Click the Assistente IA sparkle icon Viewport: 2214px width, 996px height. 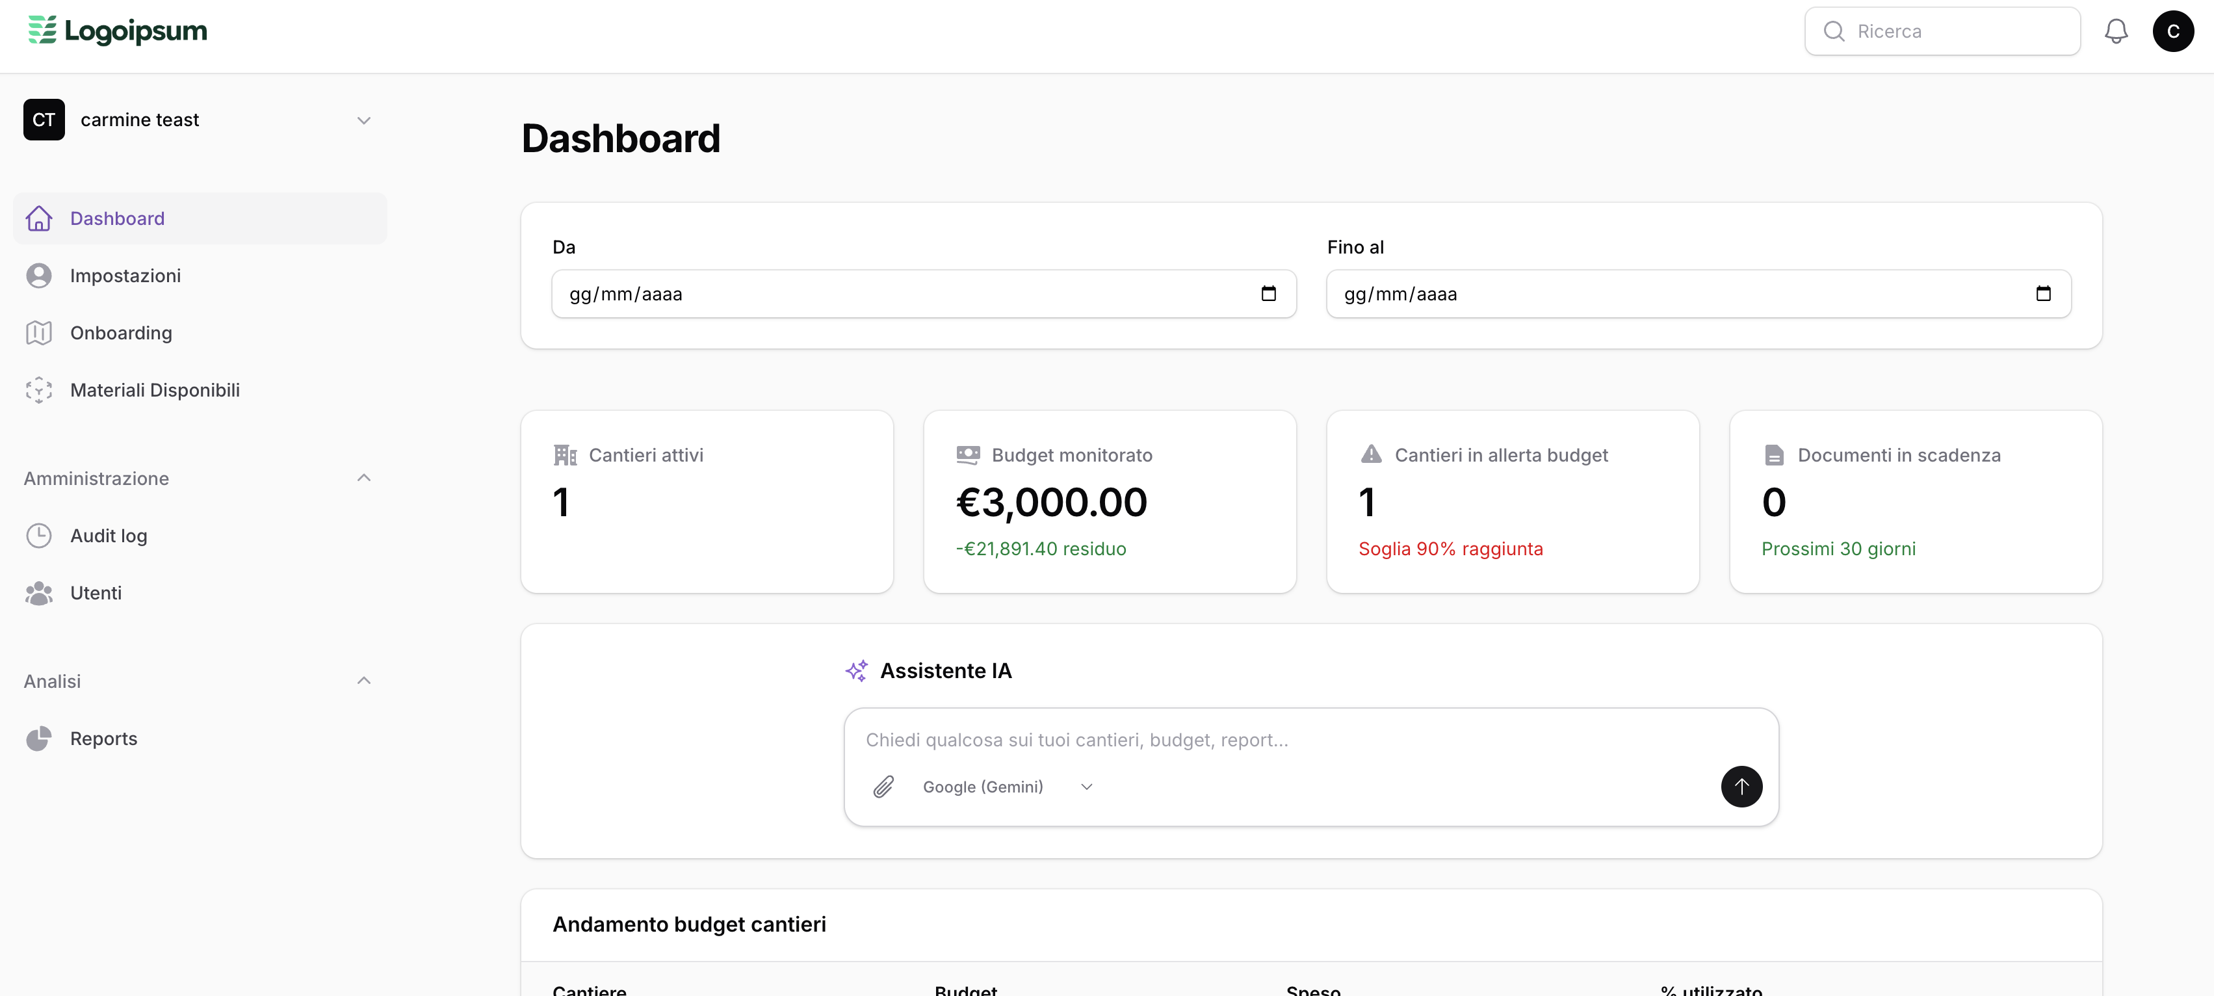pyautogui.click(x=856, y=670)
